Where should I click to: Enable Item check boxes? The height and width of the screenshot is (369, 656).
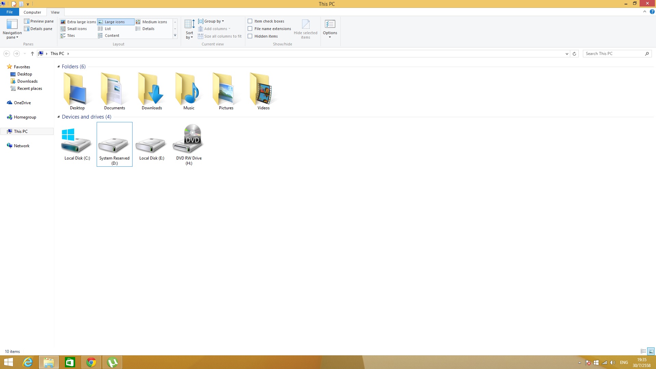tap(250, 21)
